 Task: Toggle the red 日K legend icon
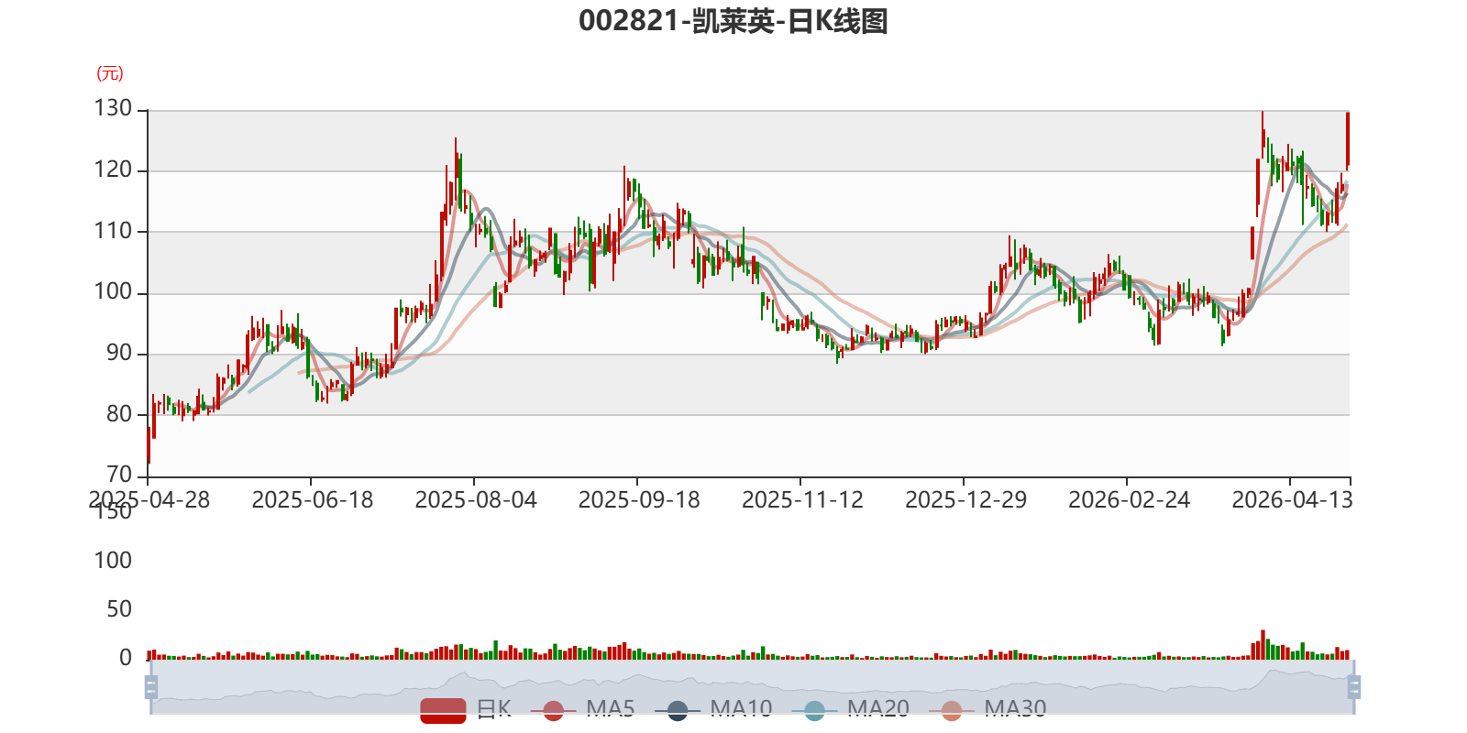click(443, 710)
